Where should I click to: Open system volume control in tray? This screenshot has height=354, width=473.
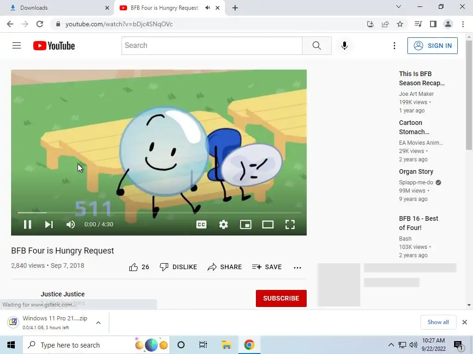click(x=413, y=345)
